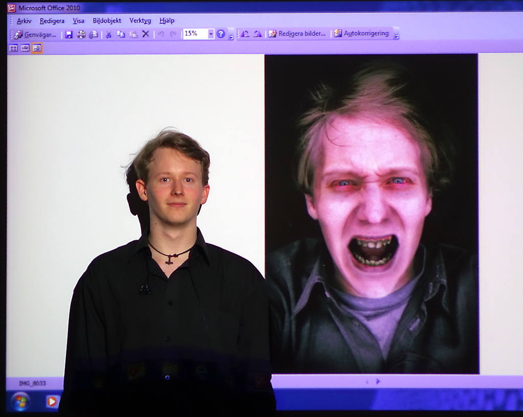523x417 pixels.
Task: Click the Cut scissors icon
Action: (108, 34)
